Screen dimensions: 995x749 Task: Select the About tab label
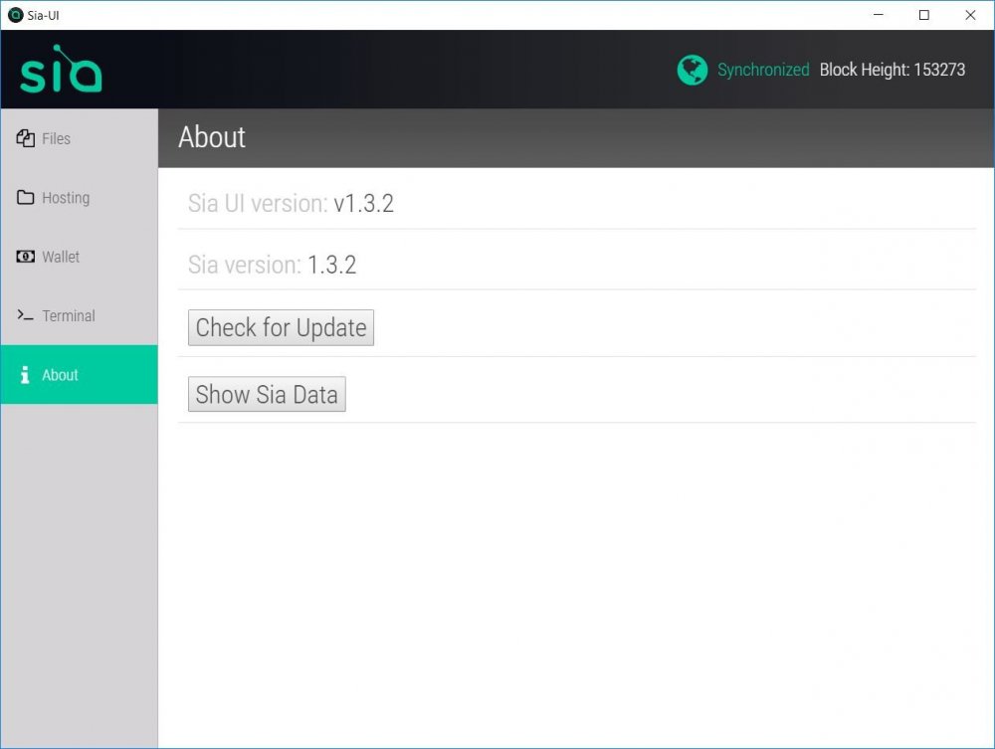click(x=60, y=375)
